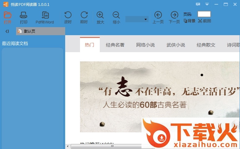Image resolution: width=240 pixels, height=149 pixels.
Task: Click the app logo in title bar
Action: (x=6, y=4)
